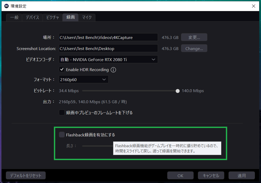
Task: Click the 4K app icon in title bar
Action: tap(6, 6)
